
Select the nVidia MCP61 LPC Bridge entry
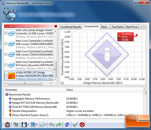click(x=29, y=76)
